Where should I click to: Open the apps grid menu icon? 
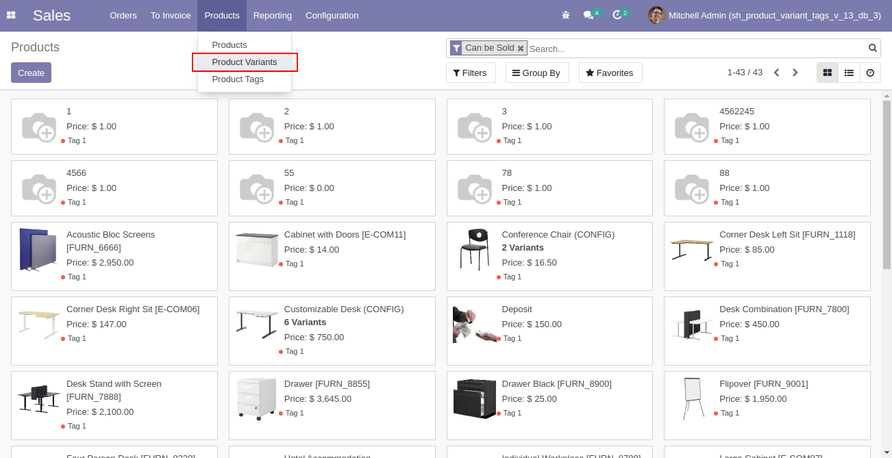(x=11, y=15)
